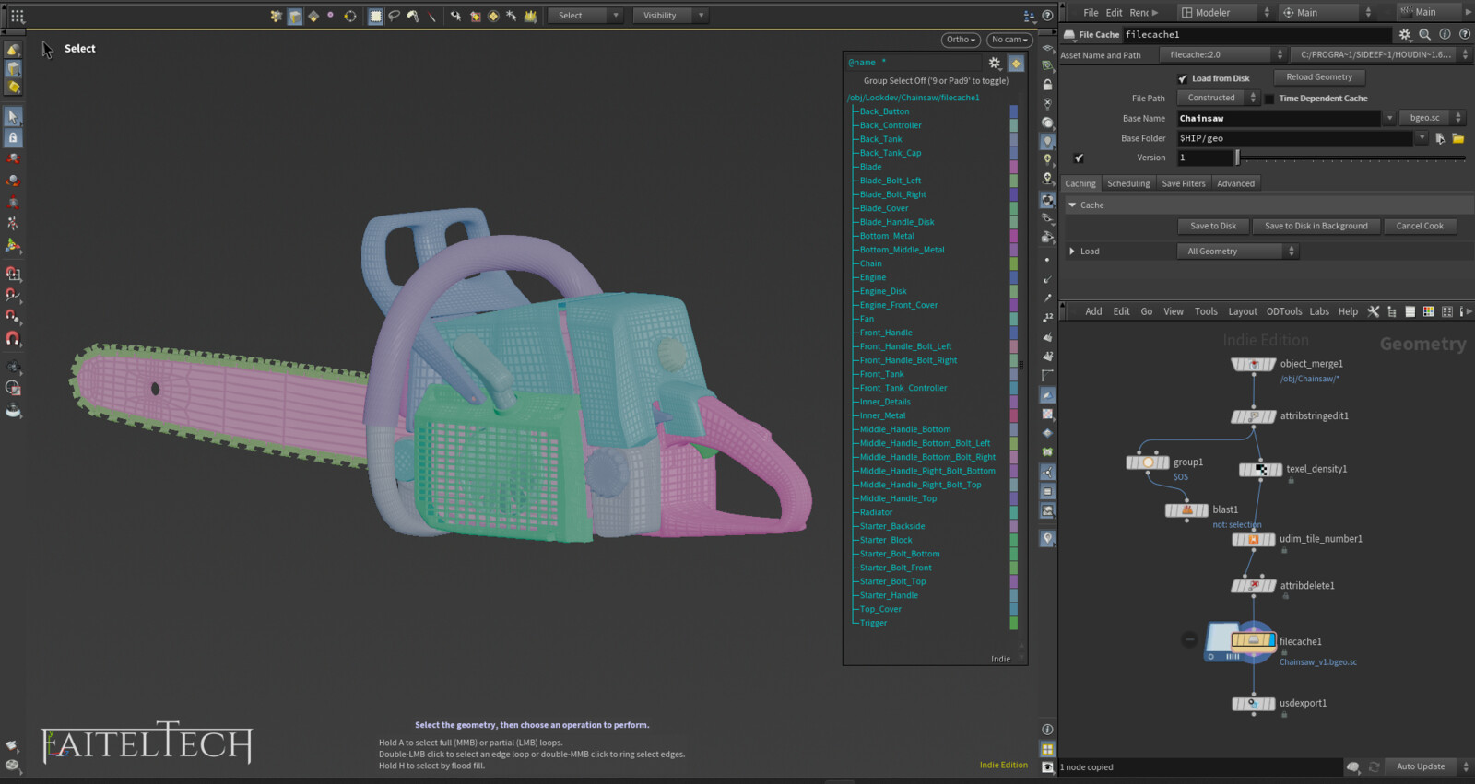The height and width of the screenshot is (784, 1475).
Task: Select the Blade_Cover group in list
Action: point(884,208)
